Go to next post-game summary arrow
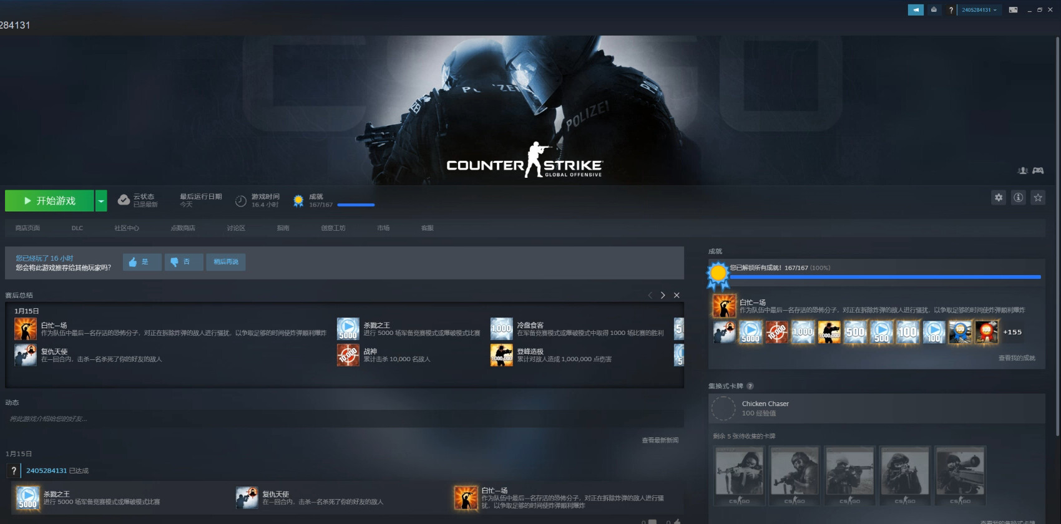 (x=663, y=295)
